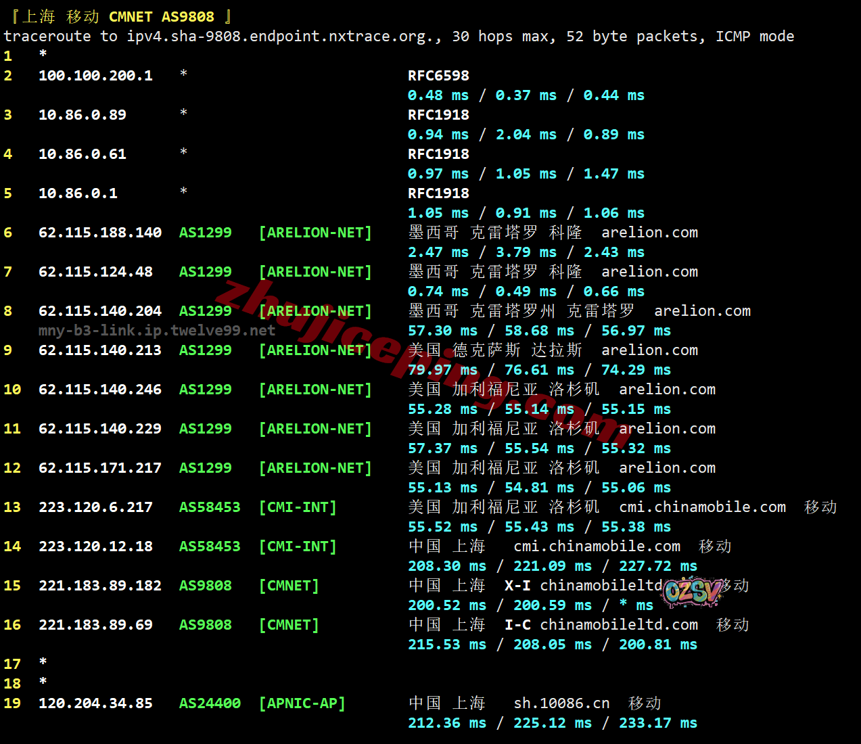Click the [CMNET] tag on hop 15
Viewport: 861px width, 744px height.
pos(289,586)
